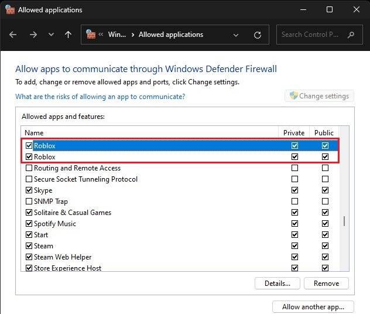This screenshot has height=314, width=370.
Task: Expand the address bar history dropdown
Action: [236, 35]
